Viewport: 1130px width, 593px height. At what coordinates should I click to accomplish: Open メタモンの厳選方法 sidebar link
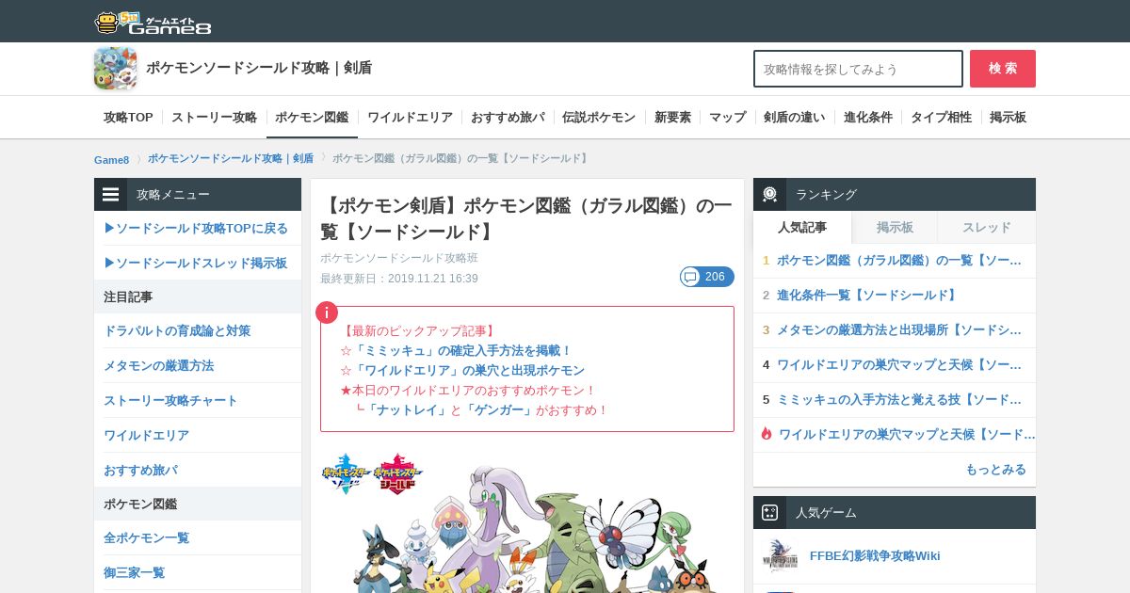pos(158,366)
